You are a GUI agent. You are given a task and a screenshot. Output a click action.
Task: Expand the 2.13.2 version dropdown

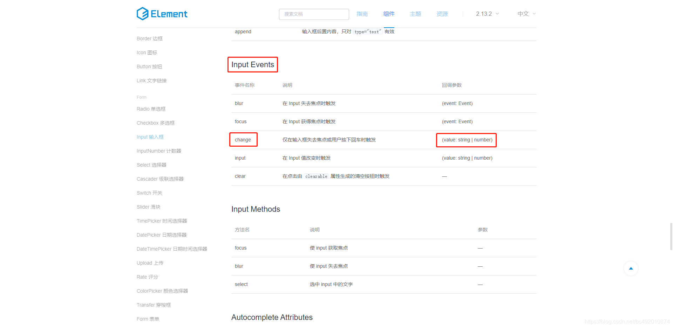487,14
